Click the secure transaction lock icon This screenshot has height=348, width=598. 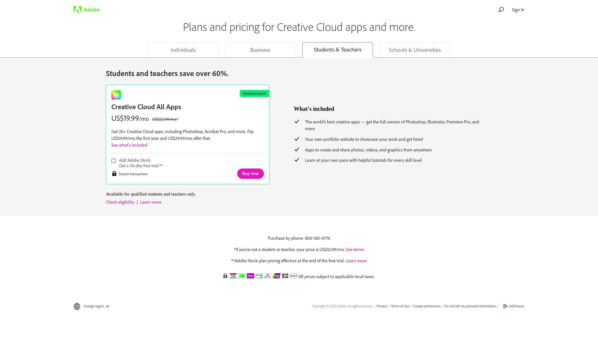pos(114,174)
